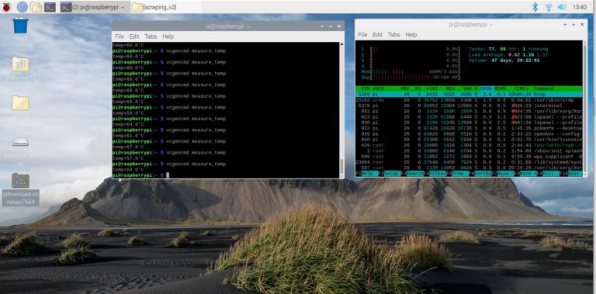The height and width of the screenshot is (294, 596).
Task: Maximize the htop terminal with its up-arrow button
Action: (574, 24)
